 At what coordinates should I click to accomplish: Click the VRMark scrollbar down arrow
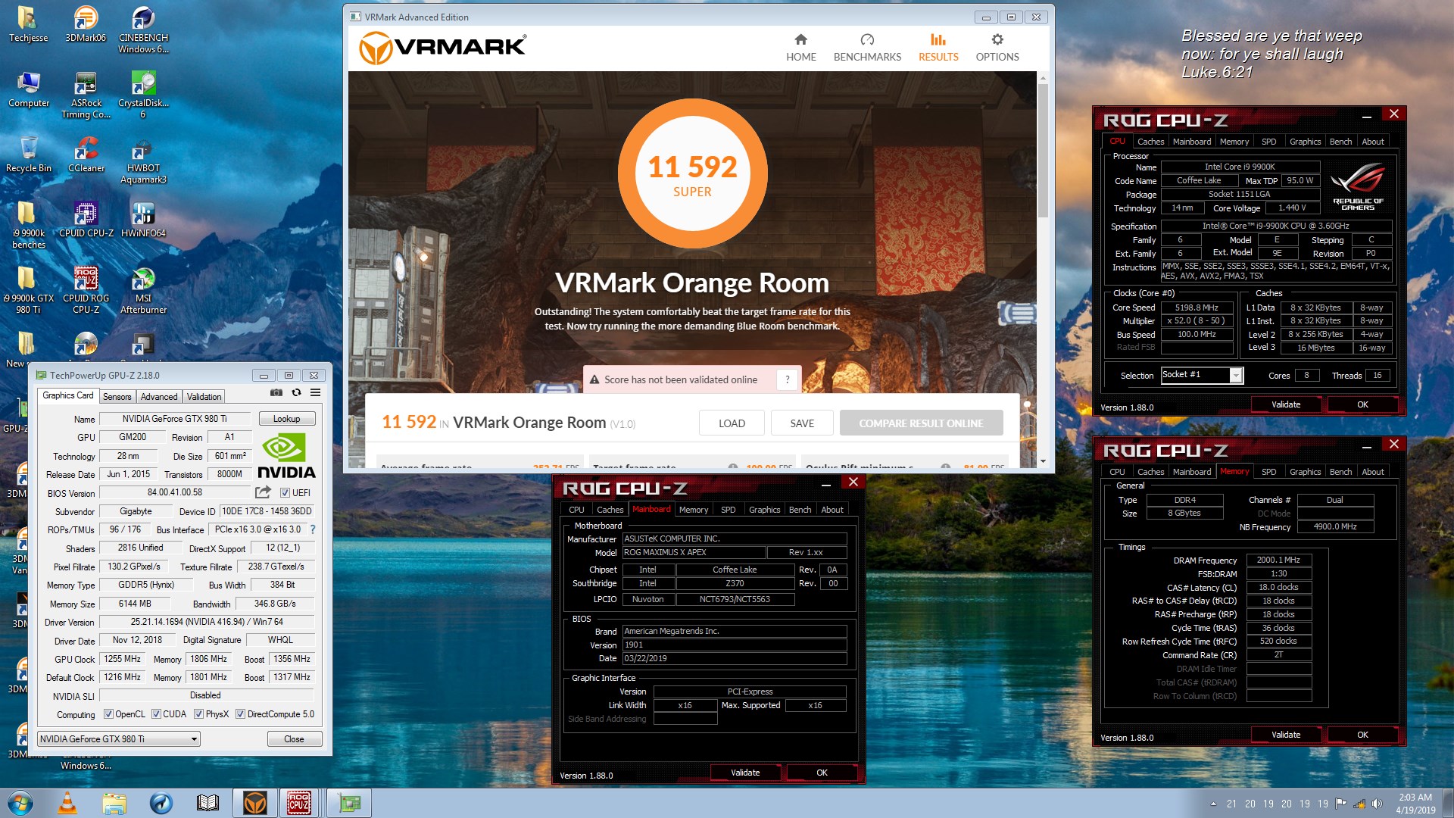point(1042,461)
